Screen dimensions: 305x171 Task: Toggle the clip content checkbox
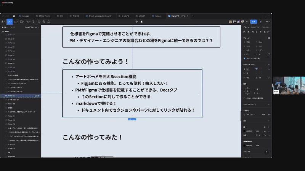(244, 59)
